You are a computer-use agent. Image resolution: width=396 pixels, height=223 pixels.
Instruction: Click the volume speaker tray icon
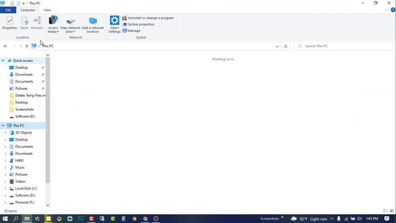click(359, 219)
